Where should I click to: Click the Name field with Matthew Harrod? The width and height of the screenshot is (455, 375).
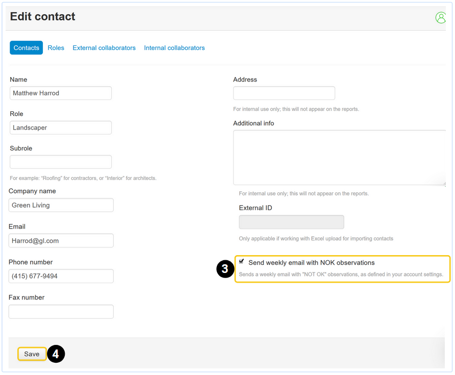(x=61, y=93)
